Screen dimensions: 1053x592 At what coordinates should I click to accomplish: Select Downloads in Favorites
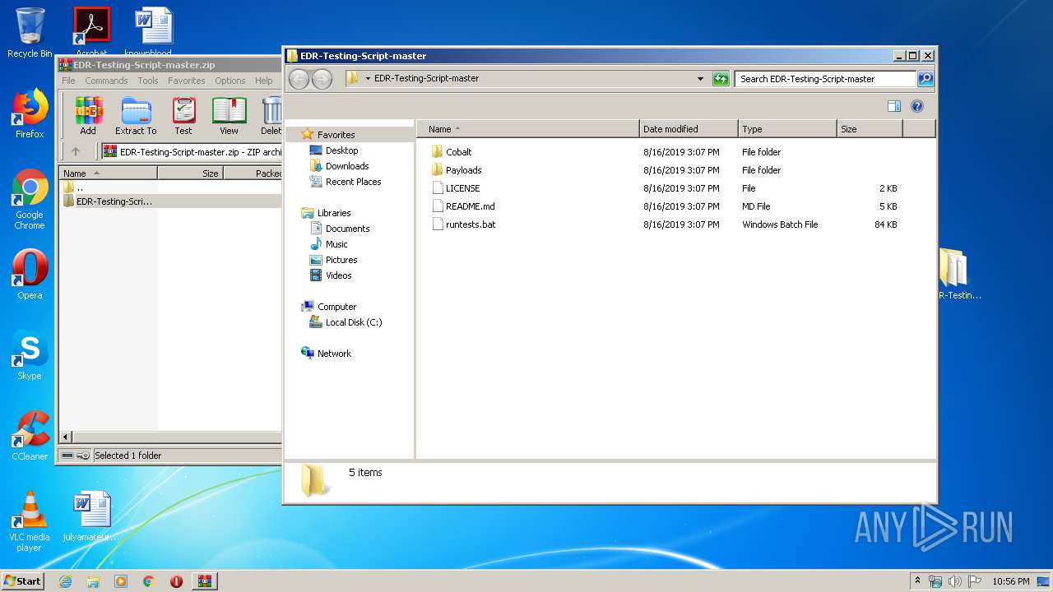[x=346, y=166]
